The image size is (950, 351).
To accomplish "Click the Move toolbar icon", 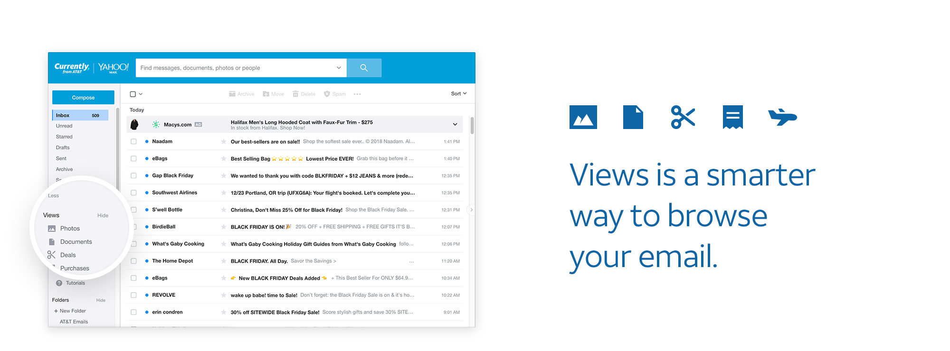I will pyautogui.click(x=266, y=94).
